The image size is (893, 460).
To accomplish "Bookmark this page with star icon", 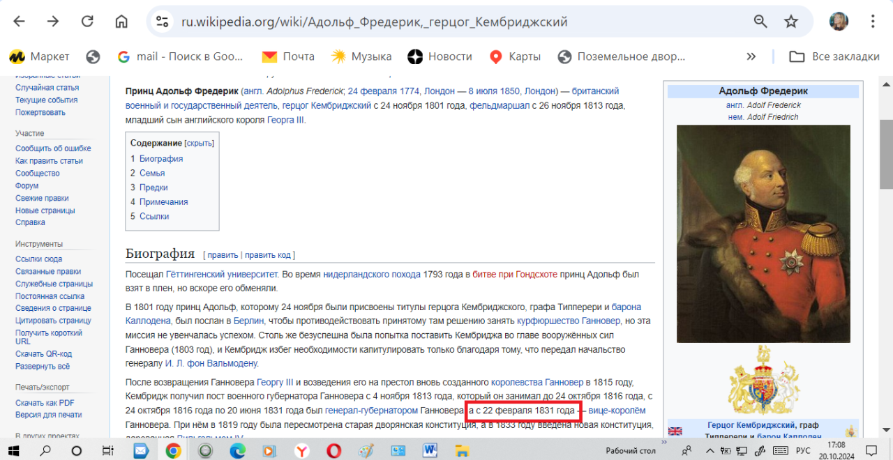I will 790,22.
